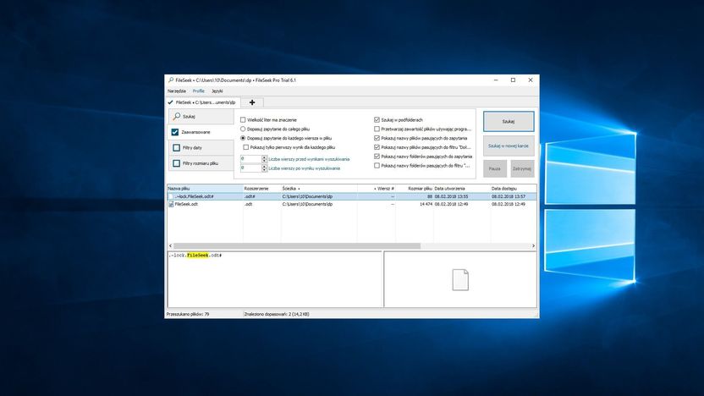Check 'Przetwarzaj zawartość plików używając progra...'
The width and height of the screenshot is (704, 396).
point(377,129)
